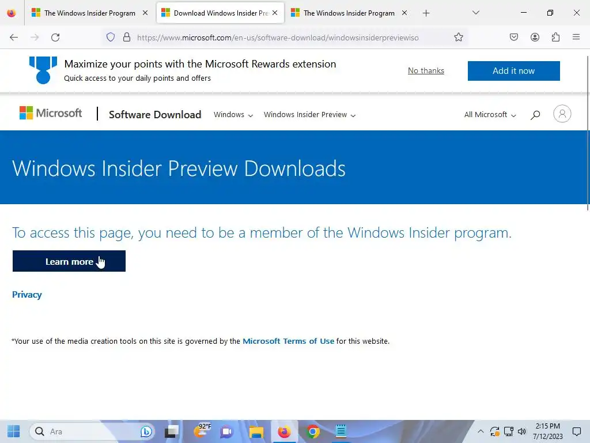Click the site search magnifier icon

535,115
